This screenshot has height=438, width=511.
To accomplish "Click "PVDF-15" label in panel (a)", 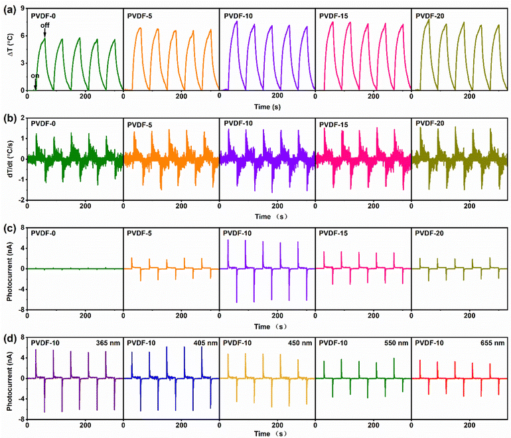I will tap(334, 16).
